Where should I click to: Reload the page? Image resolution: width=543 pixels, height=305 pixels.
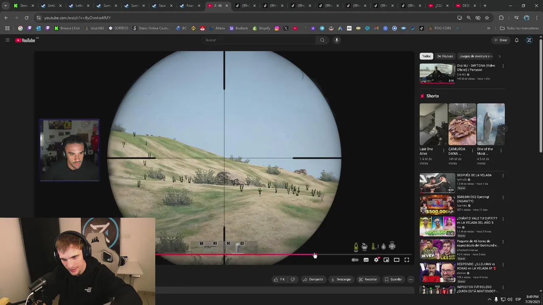26,18
